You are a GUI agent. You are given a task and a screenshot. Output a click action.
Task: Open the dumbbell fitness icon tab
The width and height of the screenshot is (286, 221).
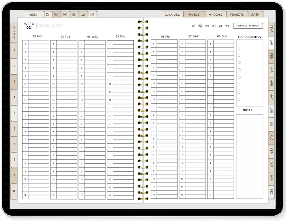(x=65, y=15)
